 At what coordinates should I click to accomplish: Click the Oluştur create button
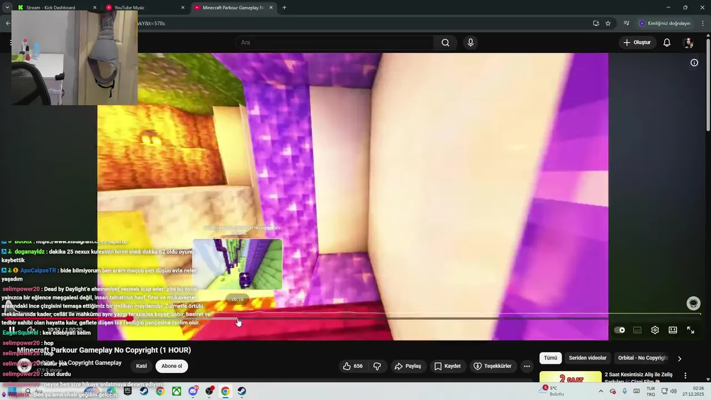click(x=637, y=43)
